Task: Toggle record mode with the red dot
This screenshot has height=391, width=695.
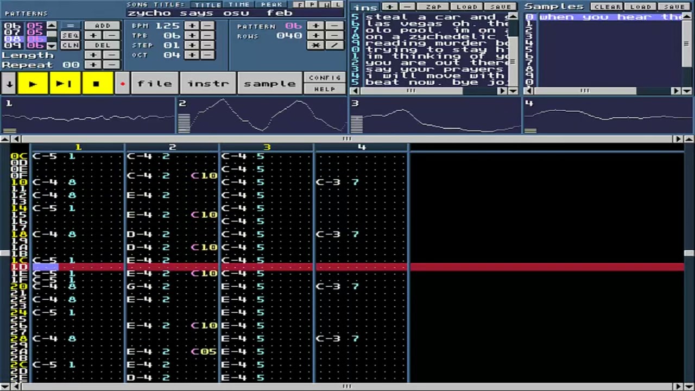Action: [122, 84]
